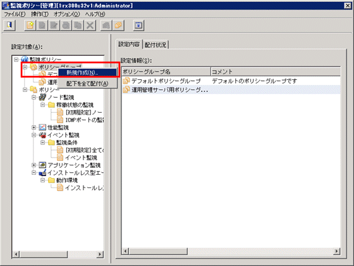Collapse the ポリシーグループ tree node
This screenshot has width=354, height=266.
tap(25, 67)
